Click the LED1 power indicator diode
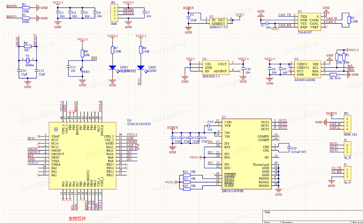 coord(112,68)
